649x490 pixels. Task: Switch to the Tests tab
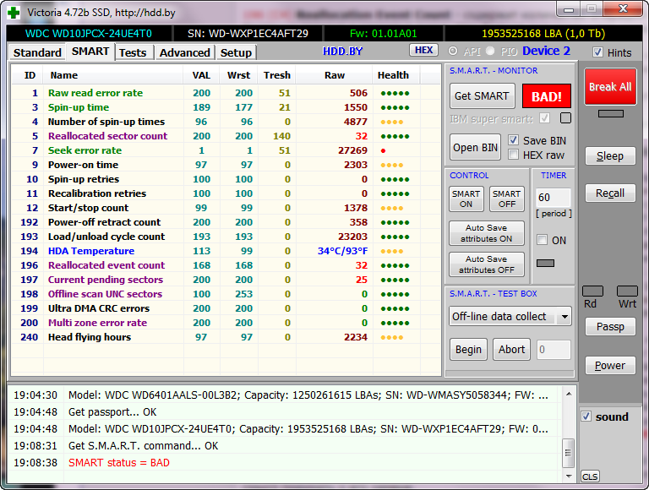tap(132, 52)
